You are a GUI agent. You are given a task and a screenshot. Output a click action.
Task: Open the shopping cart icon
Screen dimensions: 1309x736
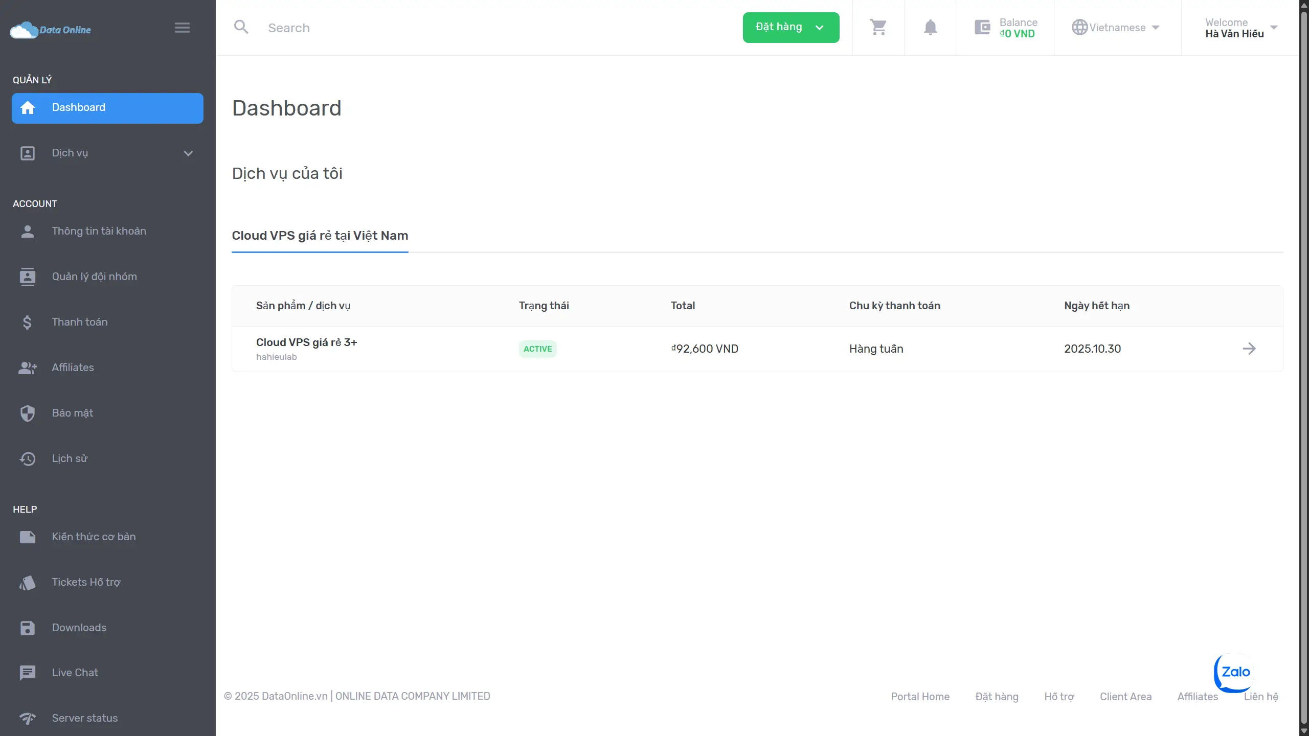(878, 28)
